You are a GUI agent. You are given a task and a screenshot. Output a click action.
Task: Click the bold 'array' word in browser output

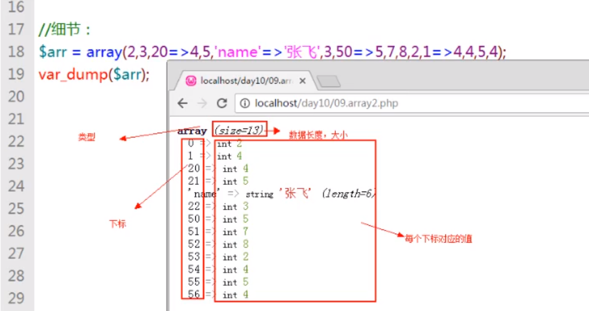click(192, 131)
